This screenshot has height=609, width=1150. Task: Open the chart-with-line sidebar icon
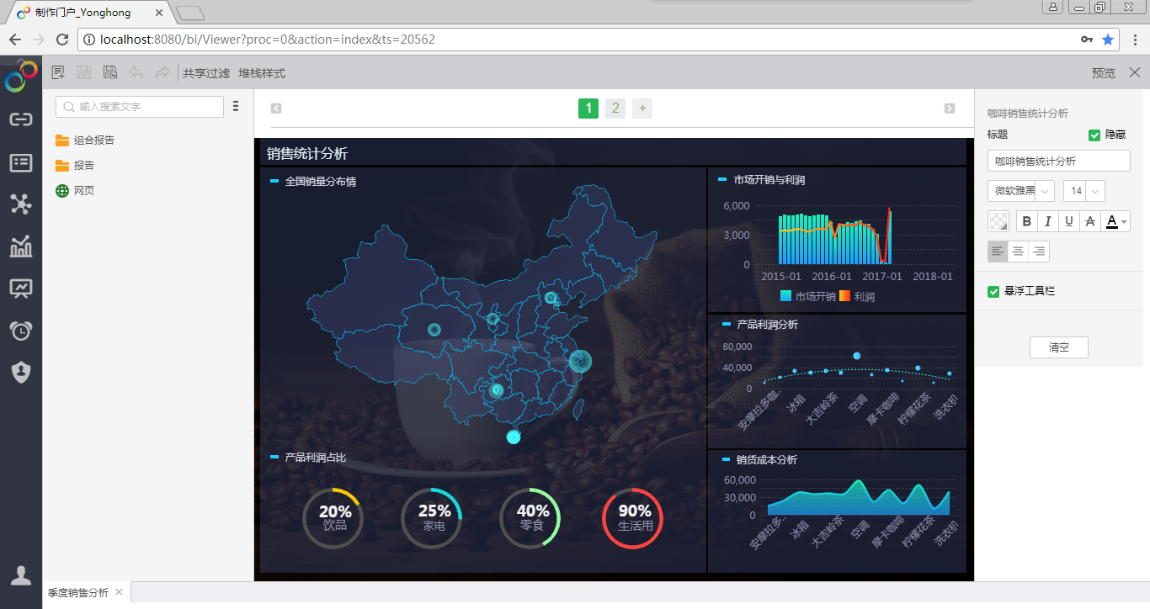(21, 246)
